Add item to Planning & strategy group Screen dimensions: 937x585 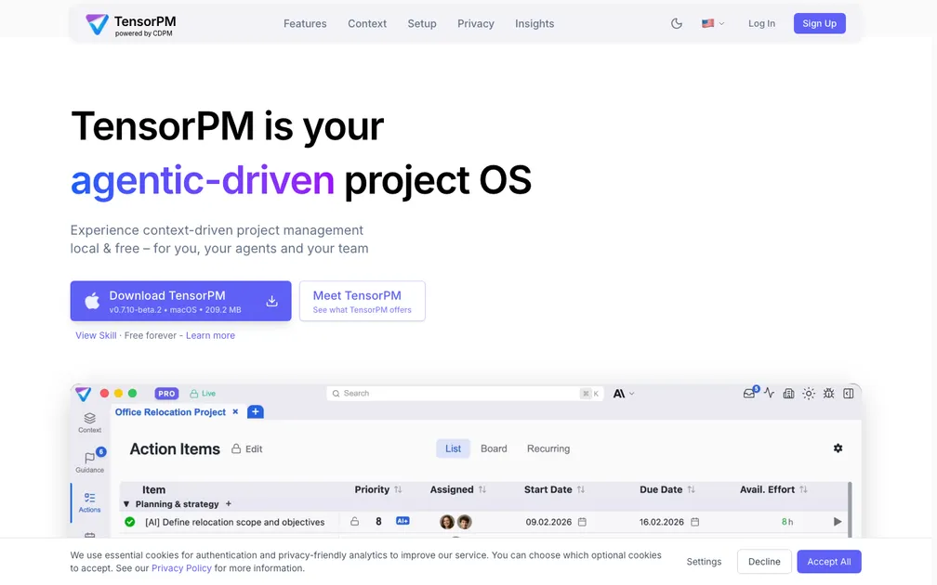(x=229, y=504)
